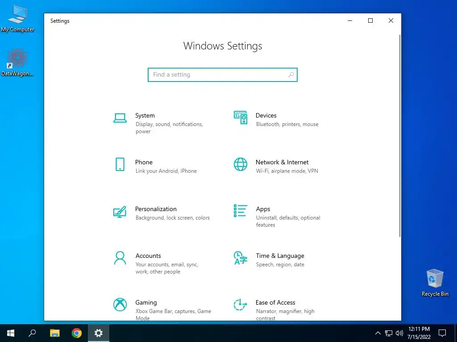
Task: Close the Settings window
Action: [391, 20]
